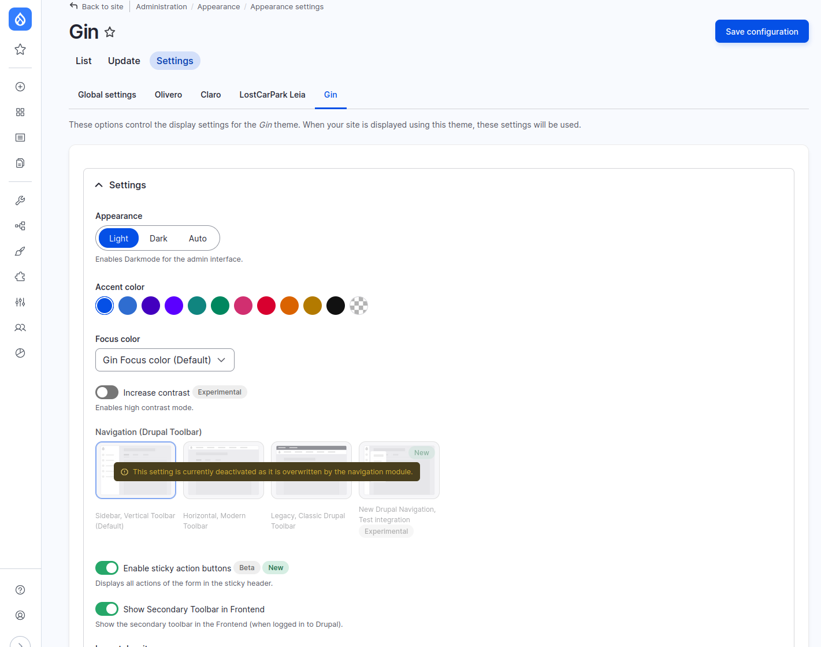Select Sidebar Vertical Toolbar thumbnail
The image size is (821, 647).
click(x=136, y=470)
